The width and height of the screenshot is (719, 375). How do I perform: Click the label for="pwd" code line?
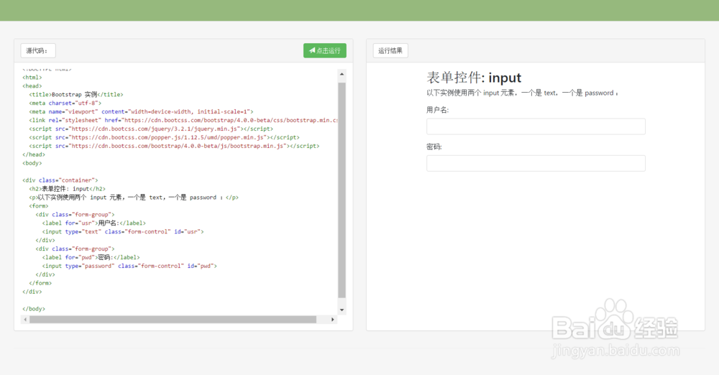(x=91, y=258)
